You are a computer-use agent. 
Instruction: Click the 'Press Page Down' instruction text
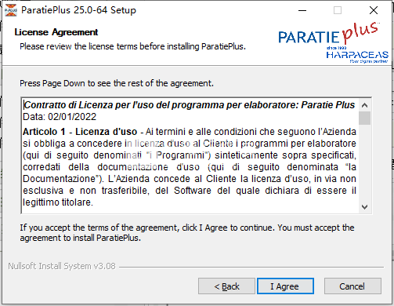coord(117,83)
